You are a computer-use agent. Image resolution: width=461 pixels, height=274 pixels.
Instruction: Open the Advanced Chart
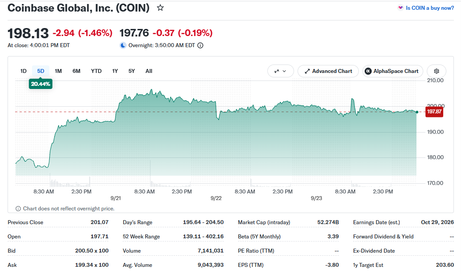point(328,71)
